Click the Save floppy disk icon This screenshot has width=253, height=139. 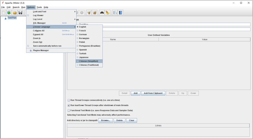20,13
